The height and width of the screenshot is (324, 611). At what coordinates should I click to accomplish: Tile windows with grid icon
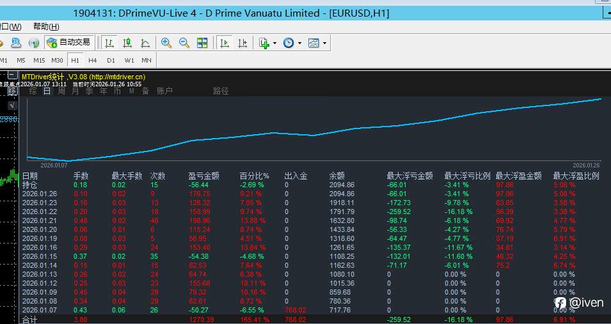point(202,43)
